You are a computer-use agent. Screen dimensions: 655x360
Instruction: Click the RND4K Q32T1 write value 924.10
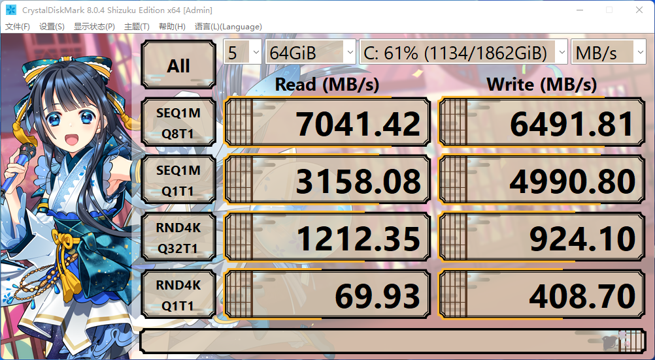point(541,237)
